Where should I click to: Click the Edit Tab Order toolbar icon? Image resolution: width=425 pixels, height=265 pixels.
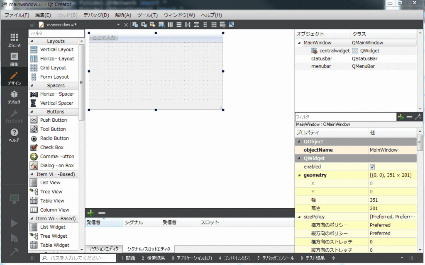(161, 24)
